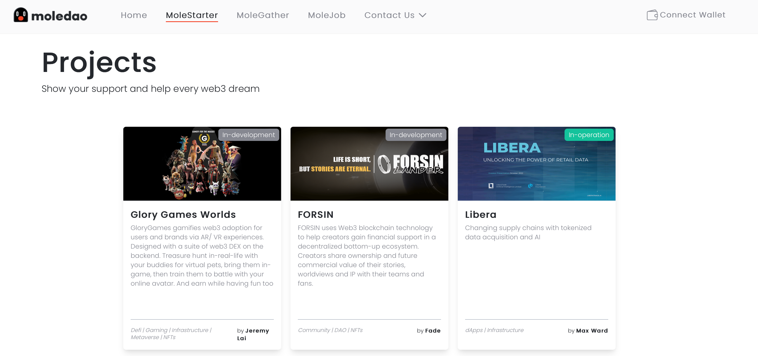Click the Glory Games Worlds description text
Image resolution: width=758 pixels, height=356 pixels.
(x=202, y=255)
